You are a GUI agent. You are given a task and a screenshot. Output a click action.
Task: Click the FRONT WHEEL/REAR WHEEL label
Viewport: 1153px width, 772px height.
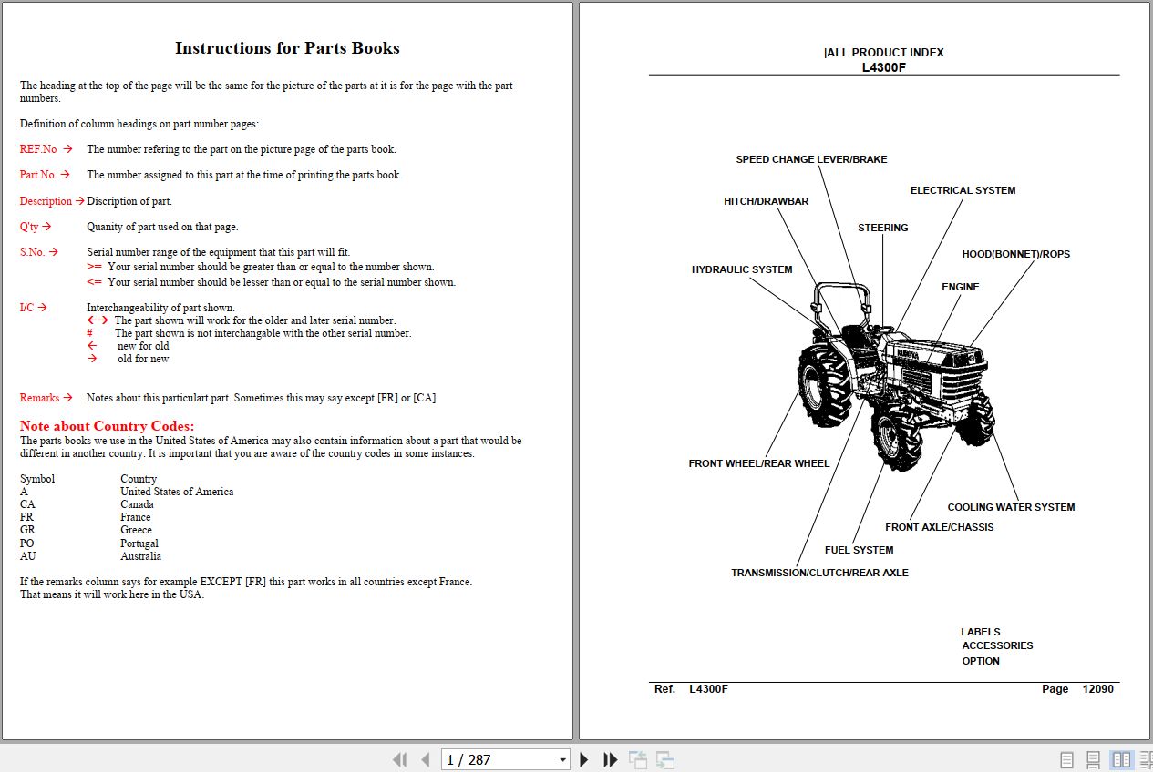pyautogui.click(x=759, y=463)
